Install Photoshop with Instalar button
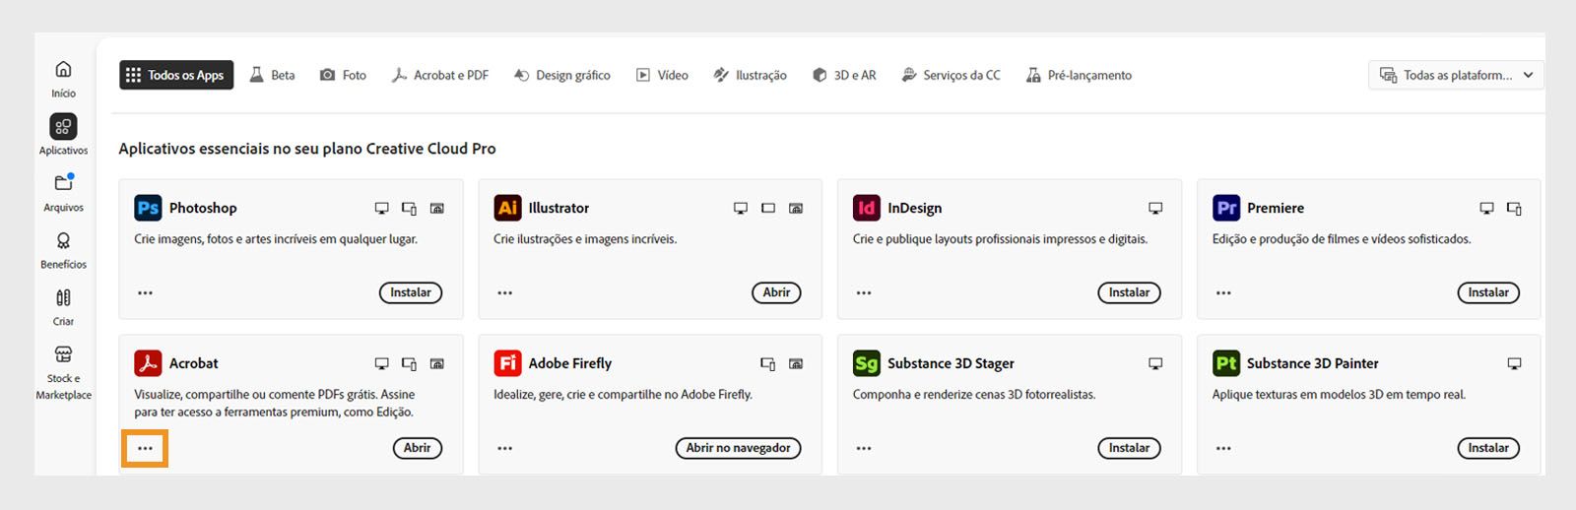The width and height of the screenshot is (1576, 510). tap(411, 292)
